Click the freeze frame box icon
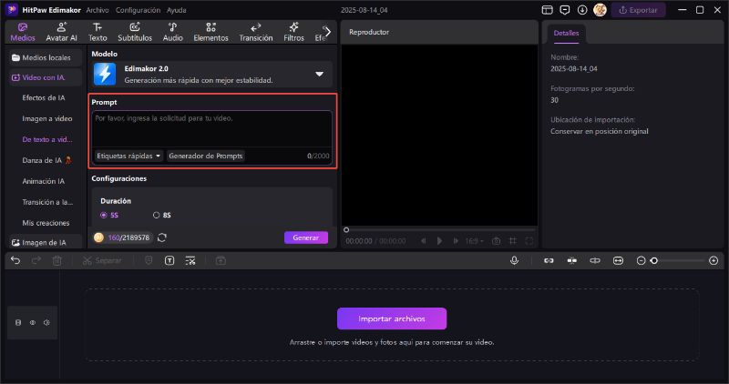Screen dimensions: 729x384 (221, 260)
